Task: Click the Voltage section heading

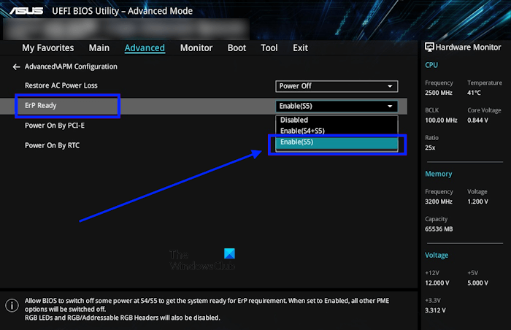Action: [437, 255]
